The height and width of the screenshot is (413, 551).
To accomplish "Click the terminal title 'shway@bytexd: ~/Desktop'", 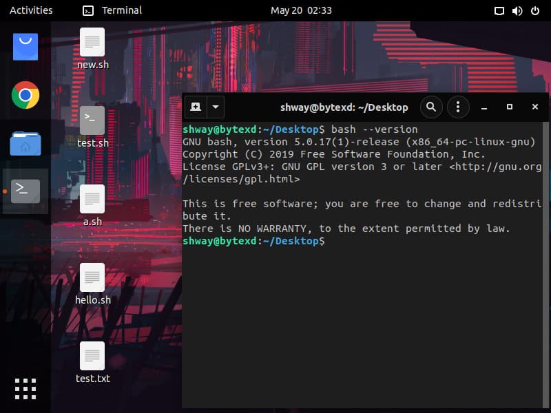I will pyautogui.click(x=344, y=107).
